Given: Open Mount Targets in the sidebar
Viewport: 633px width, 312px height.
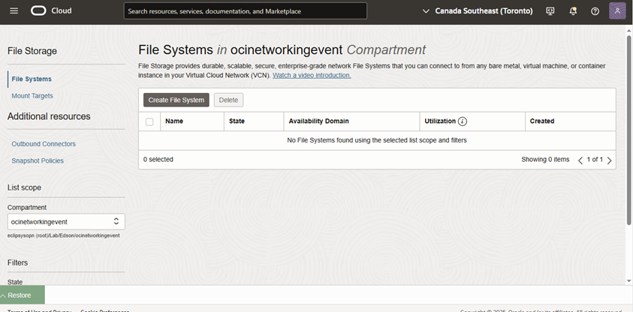Looking at the screenshot, I should coord(32,96).
